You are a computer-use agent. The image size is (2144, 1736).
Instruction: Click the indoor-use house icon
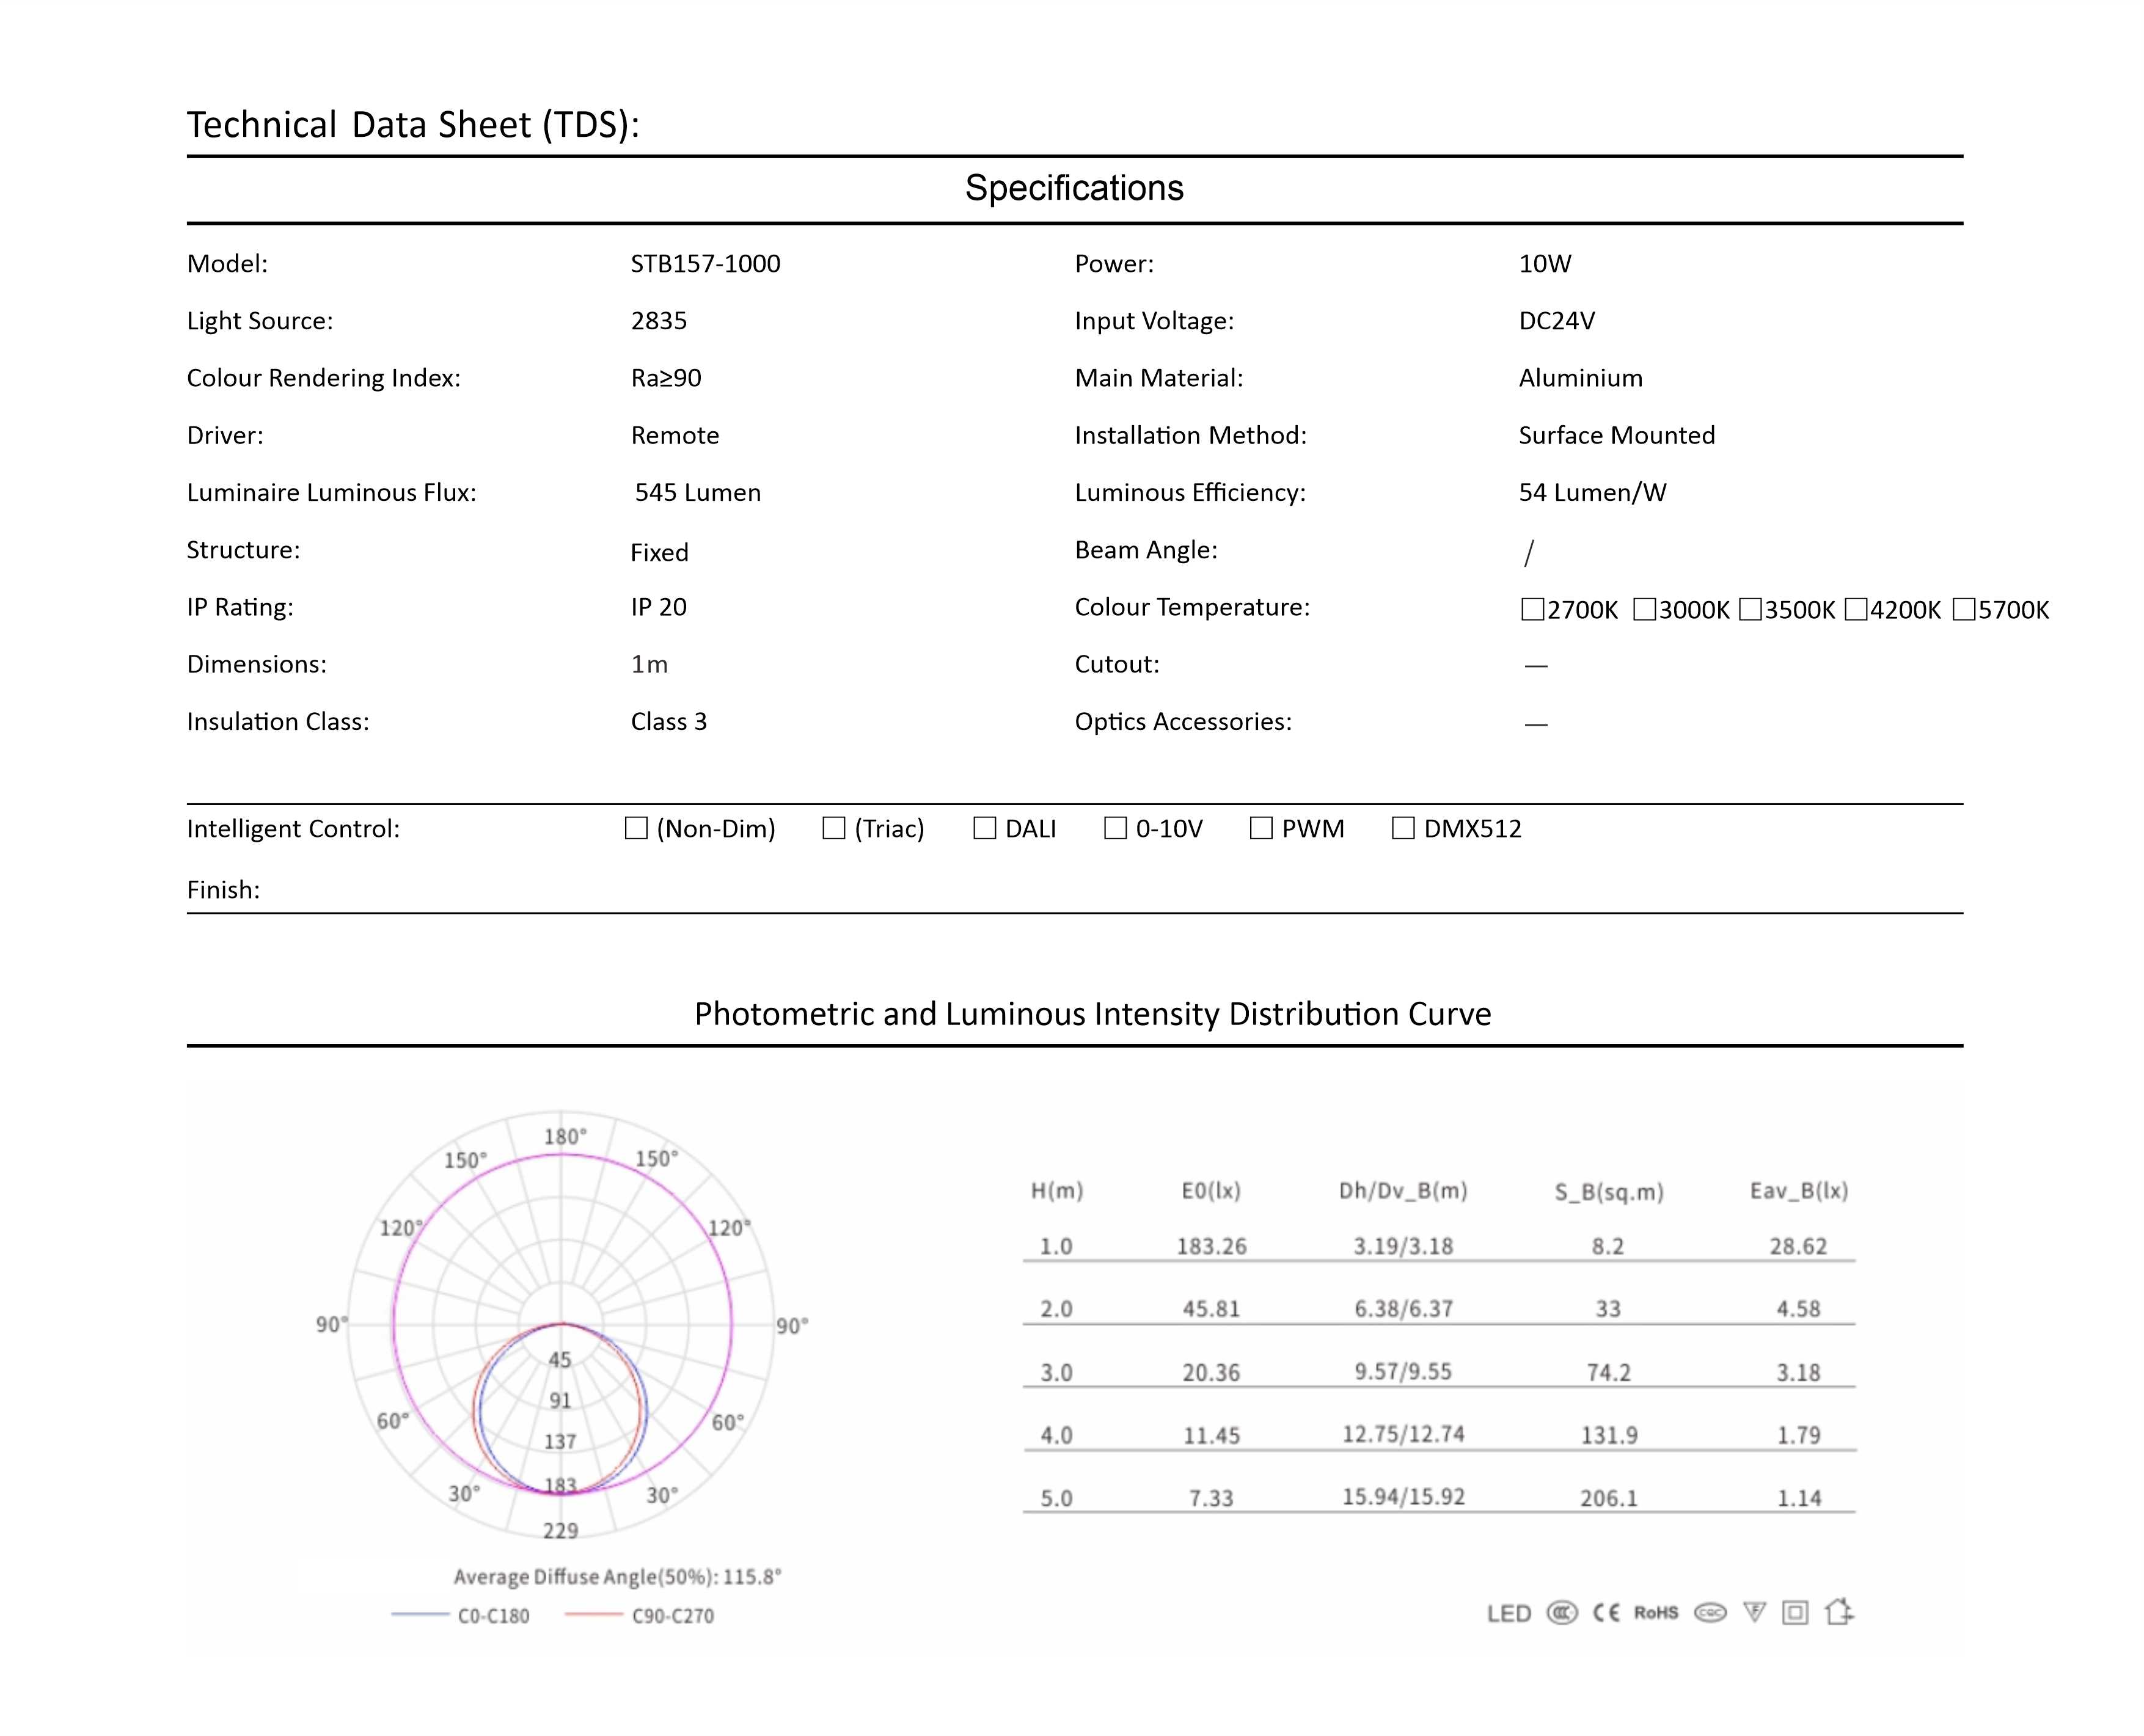pyautogui.click(x=1838, y=1612)
